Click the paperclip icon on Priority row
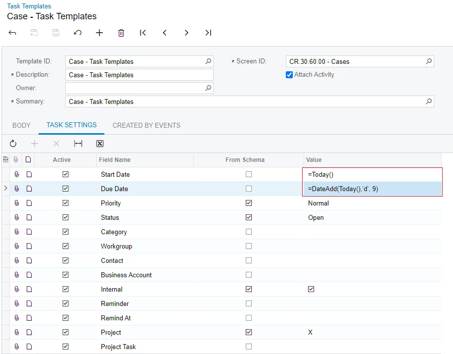This screenshot has height=354, width=453. click(x=17, y=203)
